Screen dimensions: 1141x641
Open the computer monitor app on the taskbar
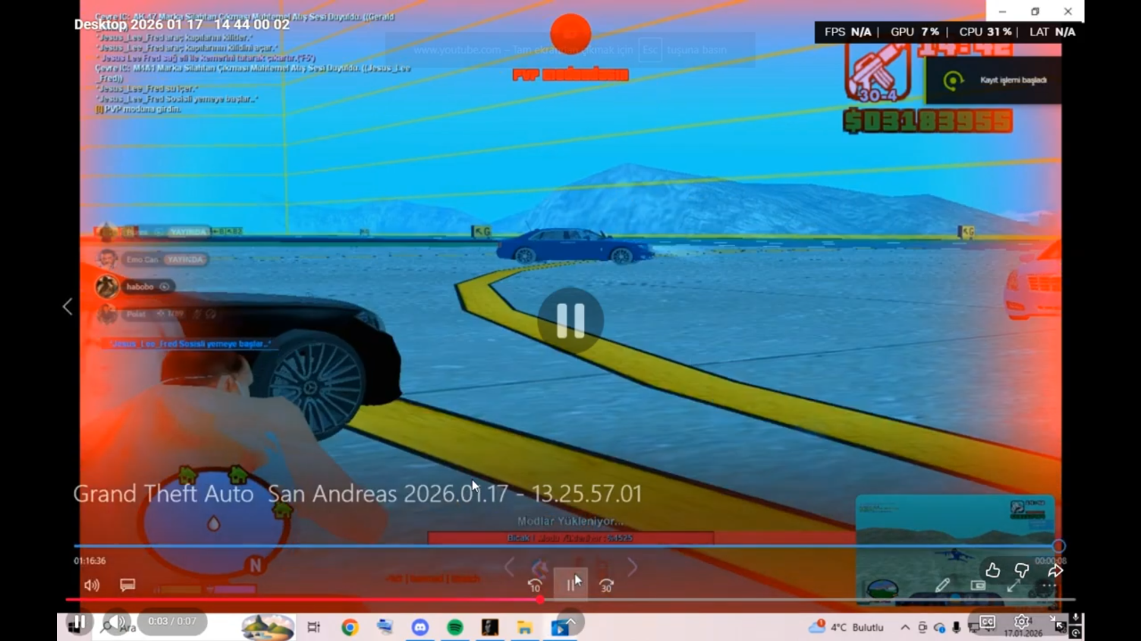(385, 627)
